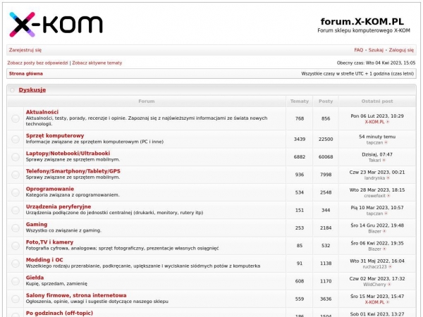Open Telefony/Smartphony/Tablety/GPS forum
Viewport: 423px width, 317px height.
73,171
